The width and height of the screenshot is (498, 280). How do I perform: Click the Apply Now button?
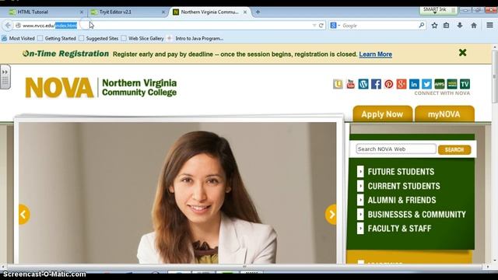[382, 114]
